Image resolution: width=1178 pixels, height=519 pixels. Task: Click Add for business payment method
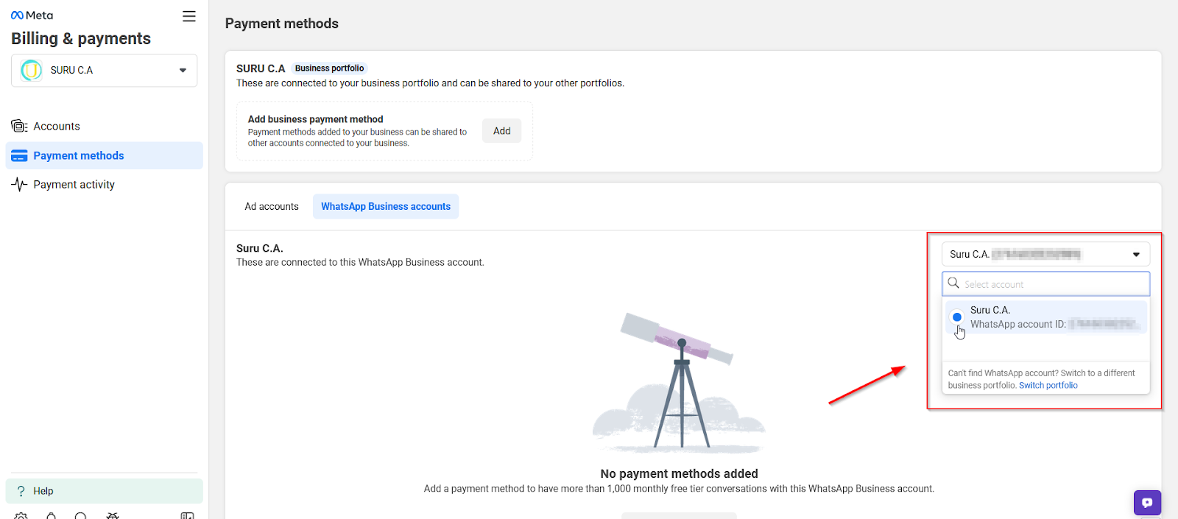(502, 131)
